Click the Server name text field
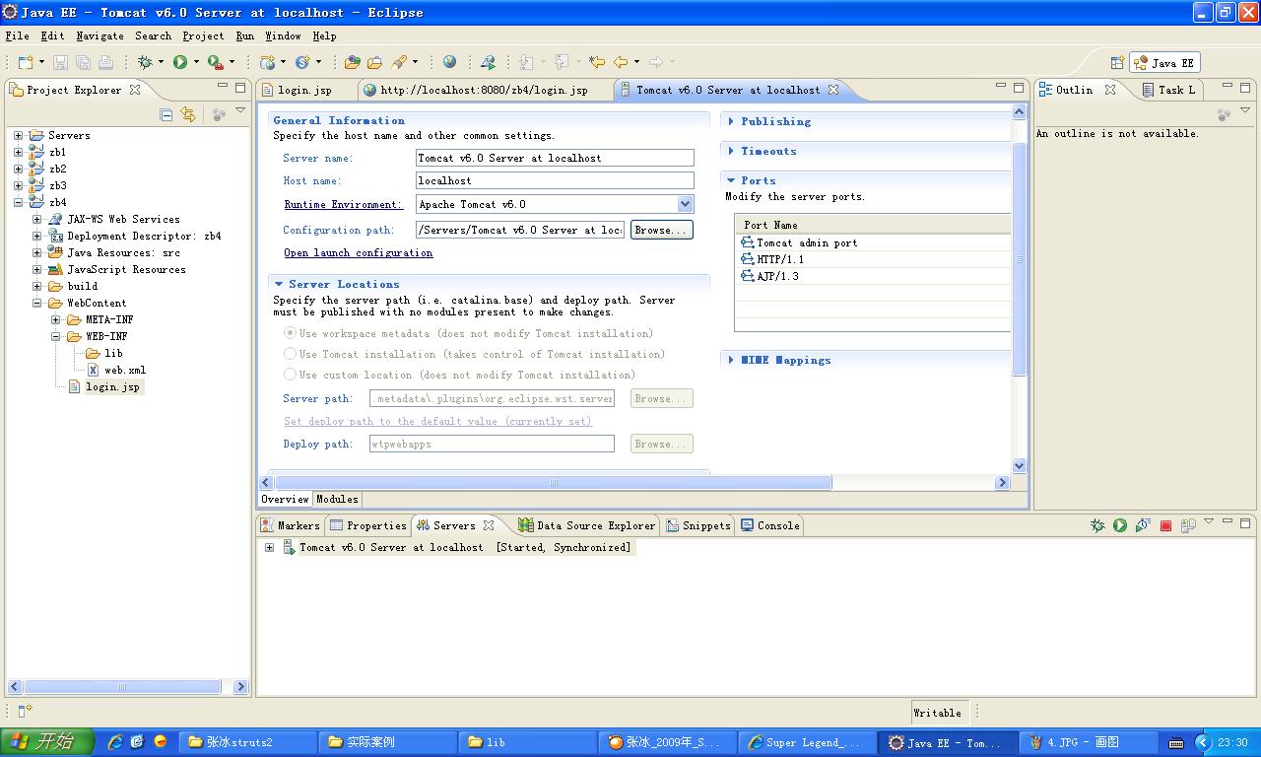 pyautogui.click(x=555, y=158)
